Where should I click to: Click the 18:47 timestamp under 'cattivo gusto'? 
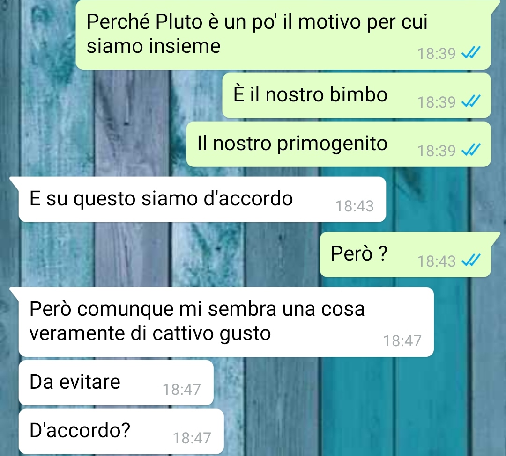tap(402, 340)
